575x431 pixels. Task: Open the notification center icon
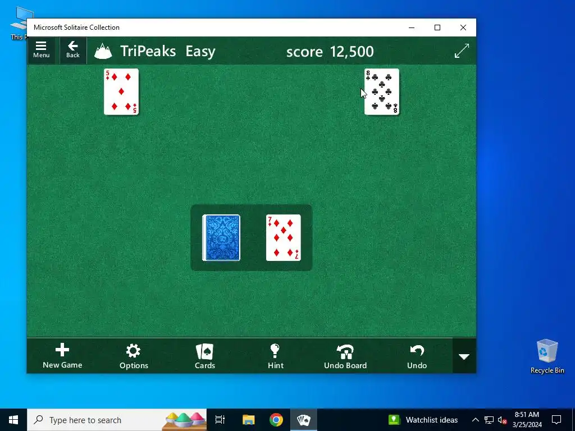tap(556, 420)
